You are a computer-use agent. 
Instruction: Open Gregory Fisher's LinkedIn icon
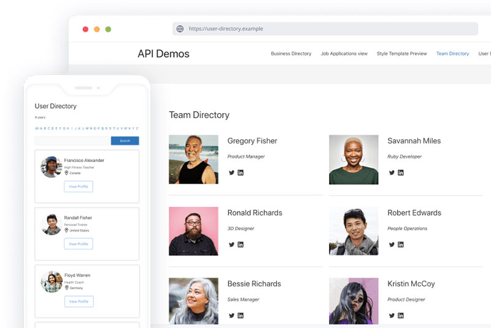pos(241,173)
